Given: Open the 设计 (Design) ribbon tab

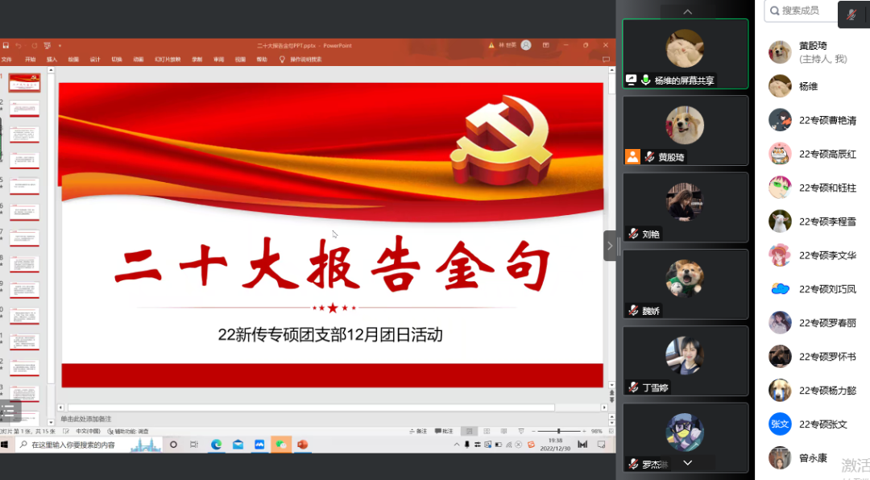Looking at the screenshot, I should 95,60.
